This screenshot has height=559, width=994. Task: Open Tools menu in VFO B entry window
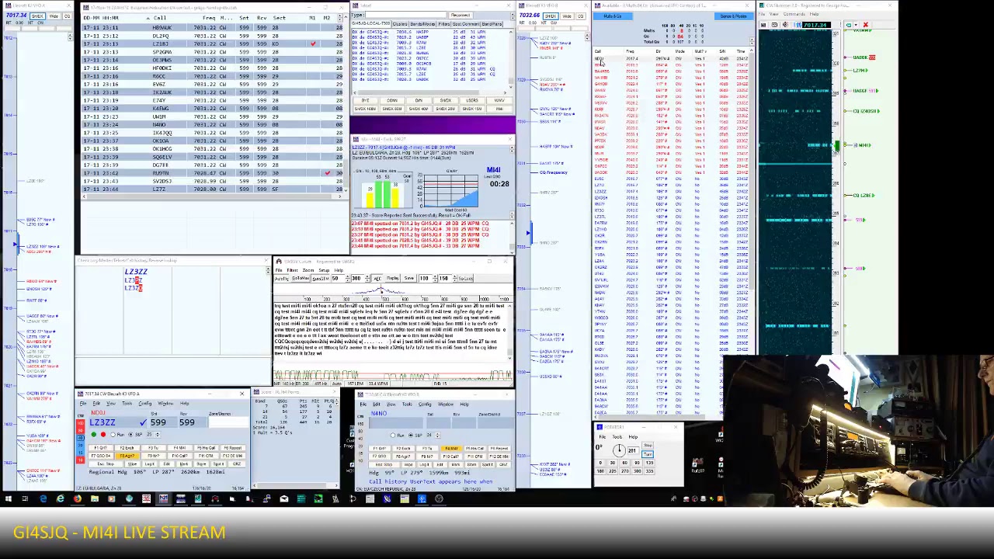pos(407,404)
